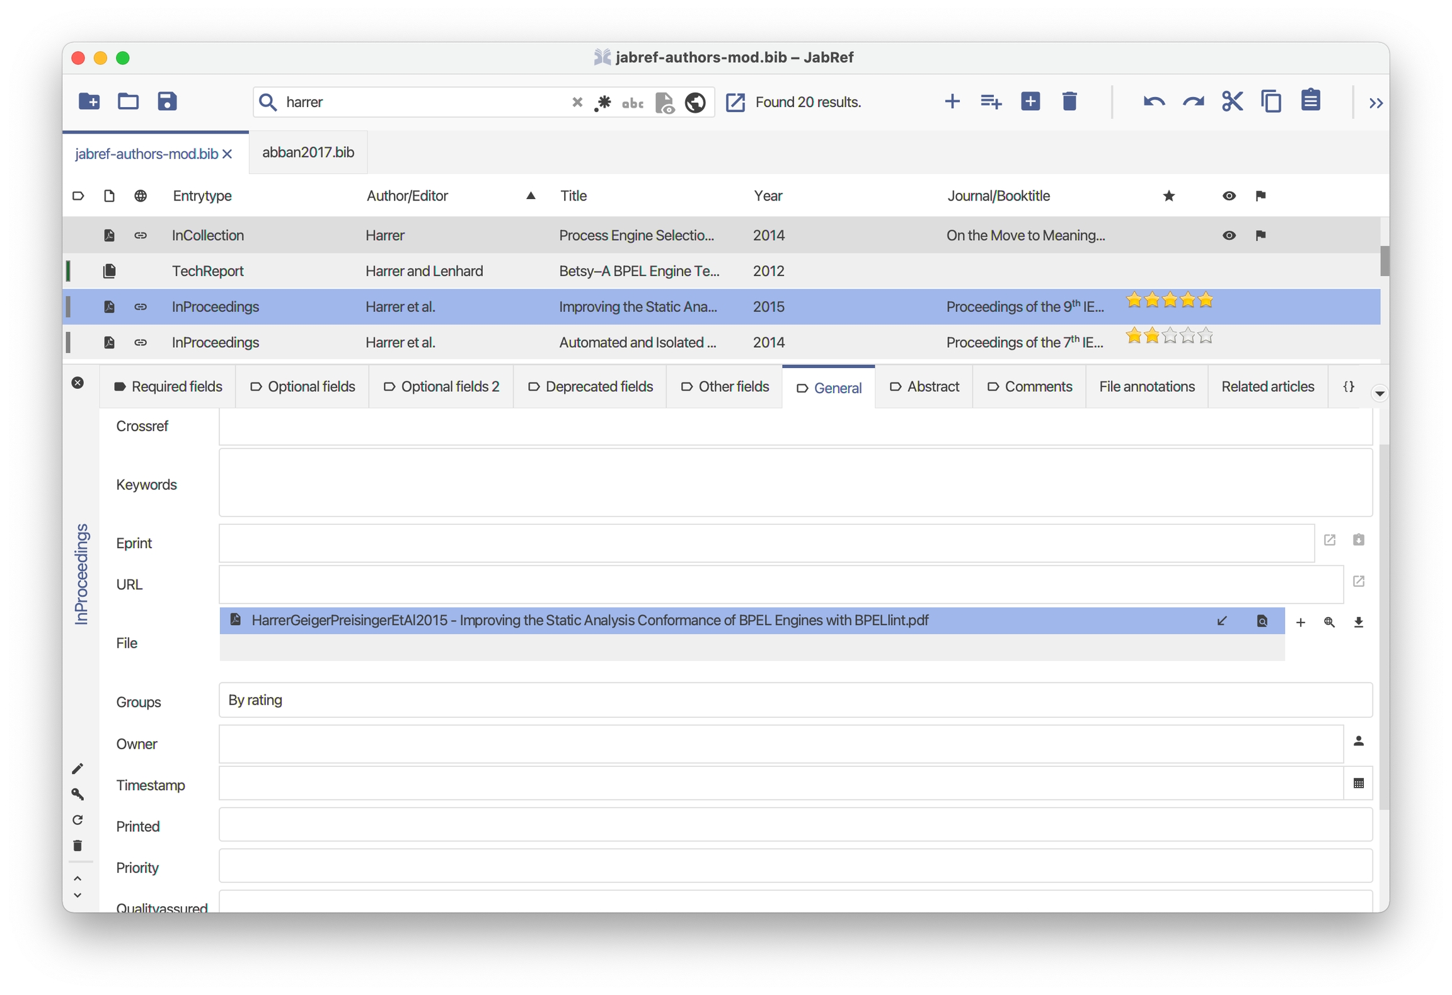Click into the Keywords text area
This screenshot has height=995, width=1452.
pyautogui.click(x=795, y=483)
